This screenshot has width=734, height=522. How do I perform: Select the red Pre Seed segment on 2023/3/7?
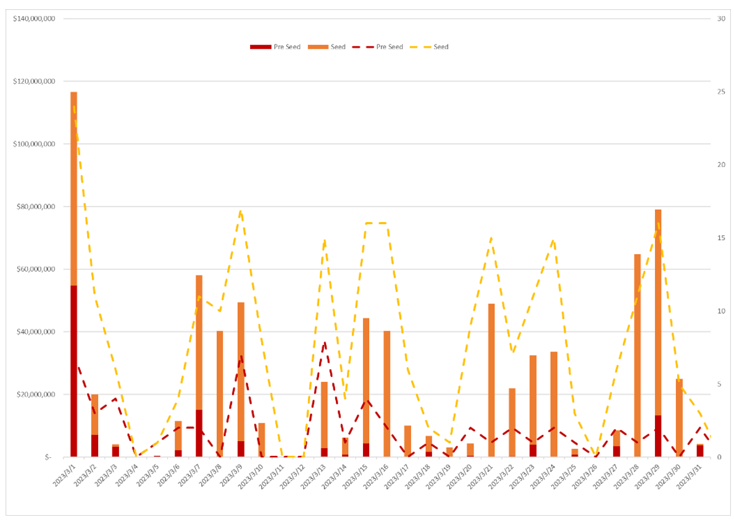click(199, 433)
